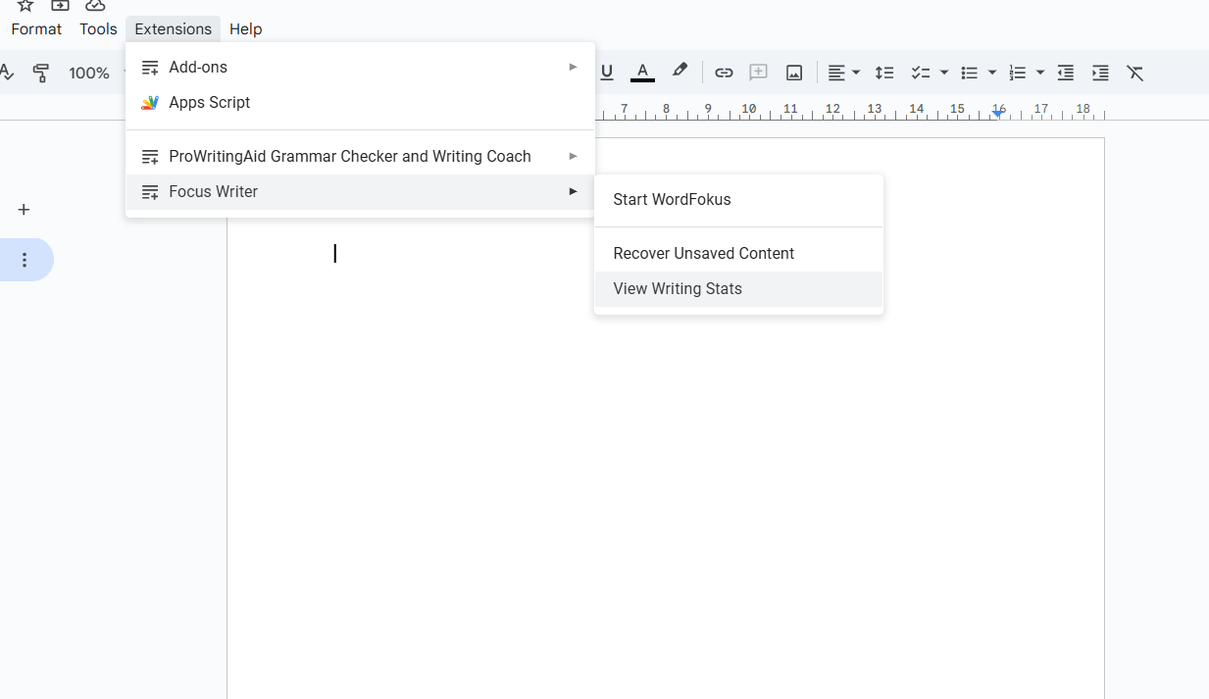The height and width of the screenshot is (699, 1209).
Task: Open the text color picker
Action: [x=642, y=73]
